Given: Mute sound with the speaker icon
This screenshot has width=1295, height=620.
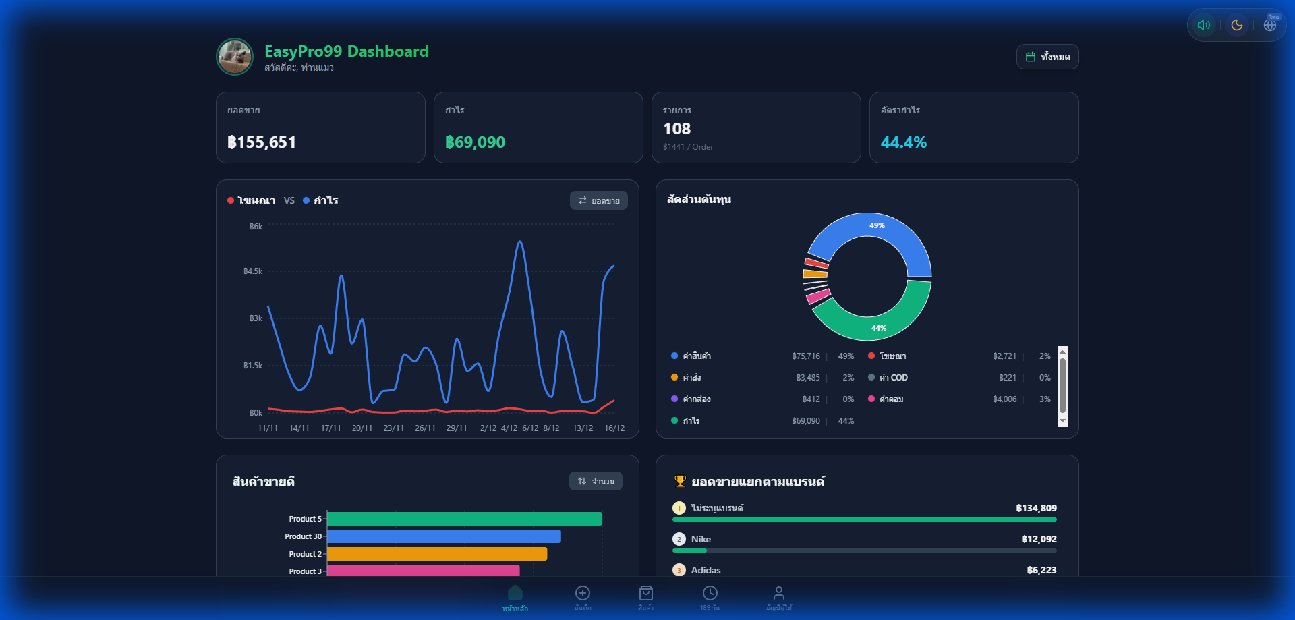Looking at the screenshot, I should tap(1204, 25).
